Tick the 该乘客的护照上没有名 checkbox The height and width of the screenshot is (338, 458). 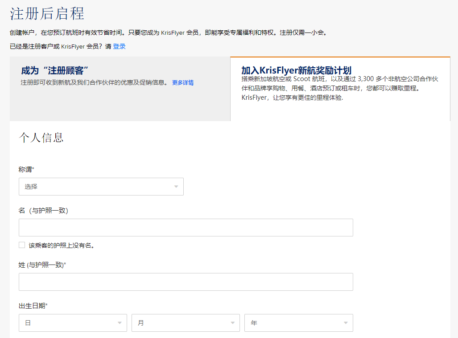click(22, 245)
